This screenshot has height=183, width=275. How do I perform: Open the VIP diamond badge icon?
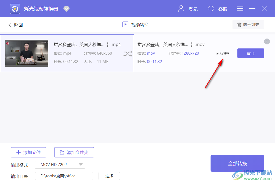[x=67, y=9]
